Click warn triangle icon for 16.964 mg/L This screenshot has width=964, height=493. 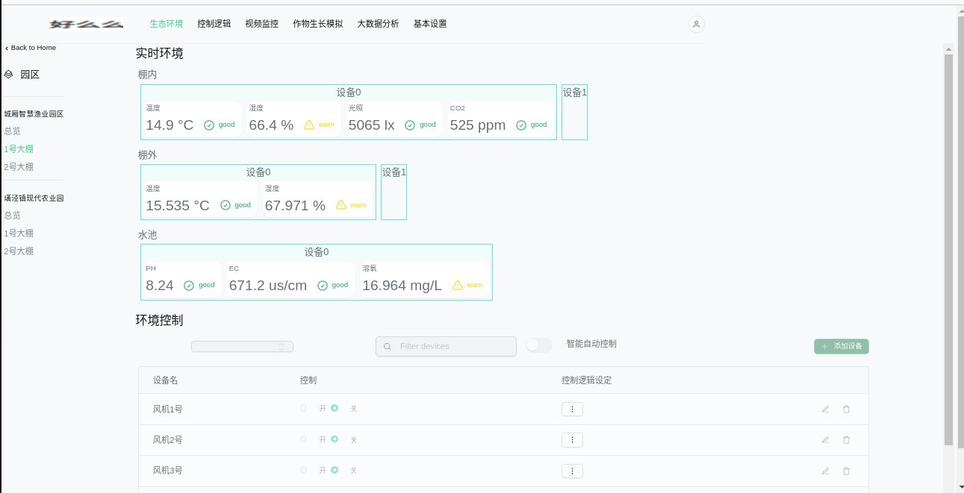[x=458, y=285]
